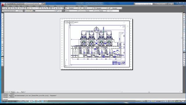
Task: Toggle Object Snap button in status bar
Action: point(30,101)
